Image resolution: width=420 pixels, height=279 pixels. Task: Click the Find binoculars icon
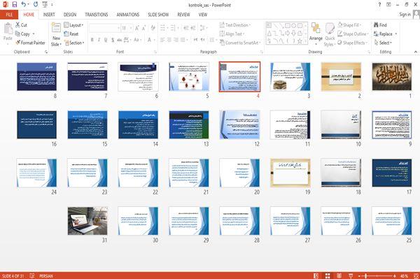377,25
